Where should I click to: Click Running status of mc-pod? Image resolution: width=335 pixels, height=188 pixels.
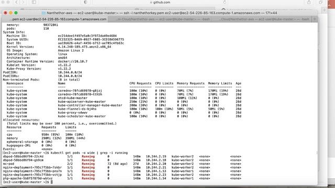pos(88,163)
